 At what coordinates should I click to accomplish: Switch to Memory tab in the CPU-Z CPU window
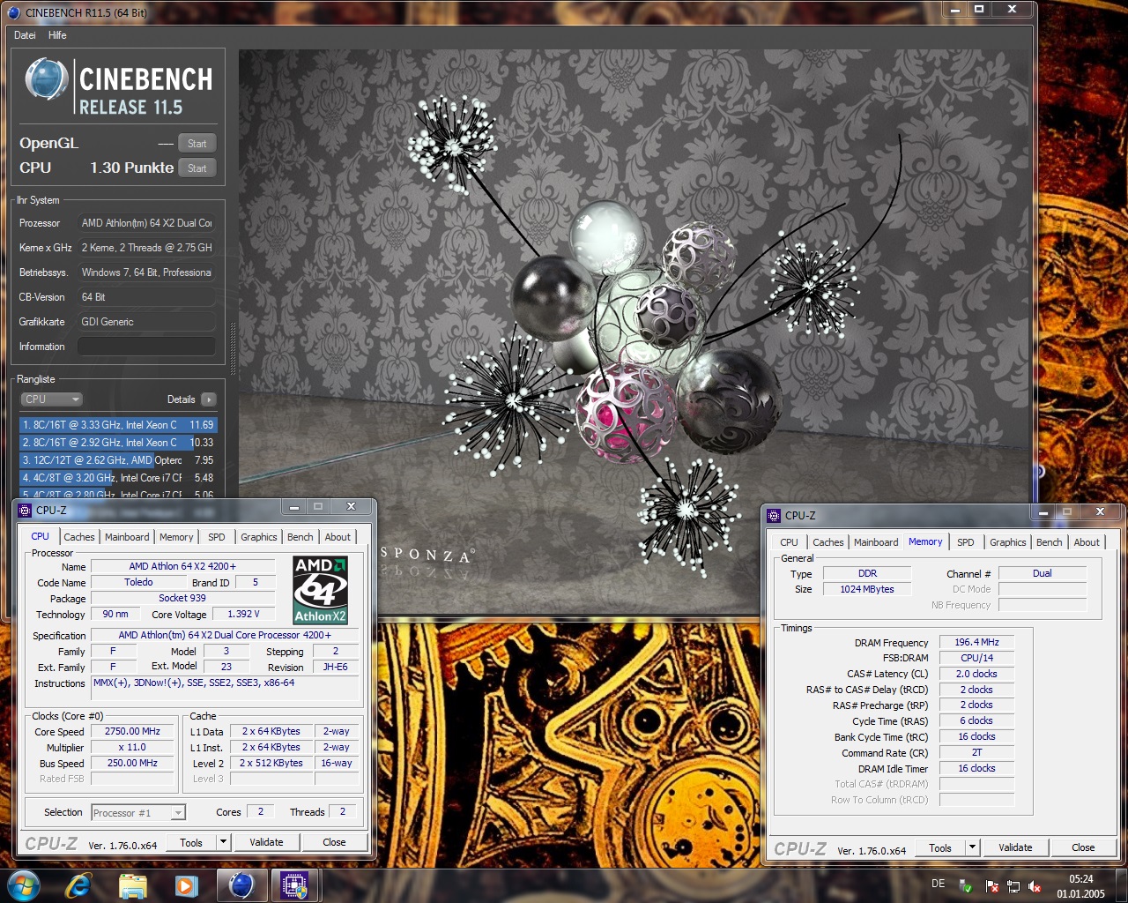[176, 537]
